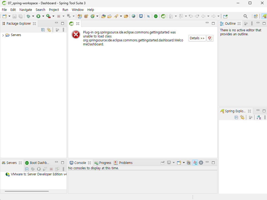Click the Search flashlight toolbar icon

(x=116, y=16)
